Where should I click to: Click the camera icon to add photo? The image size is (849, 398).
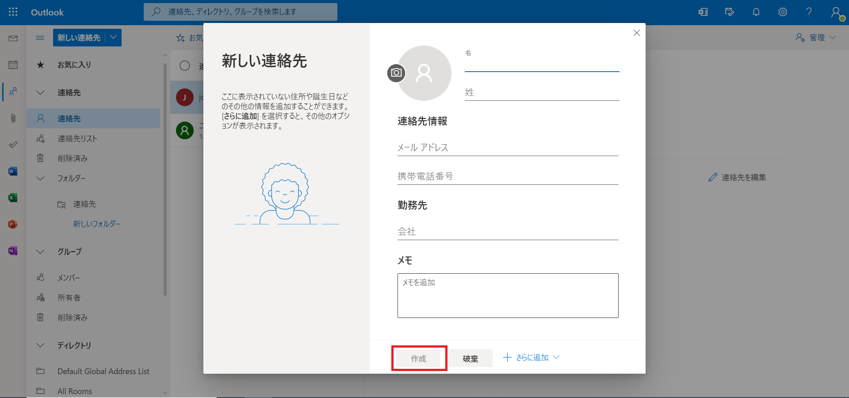point(396,73)
